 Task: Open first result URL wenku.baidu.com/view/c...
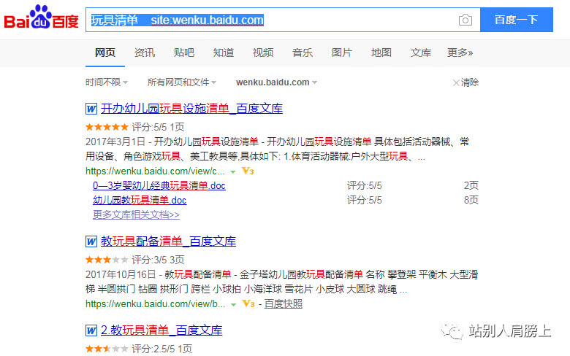coord(155,171)
